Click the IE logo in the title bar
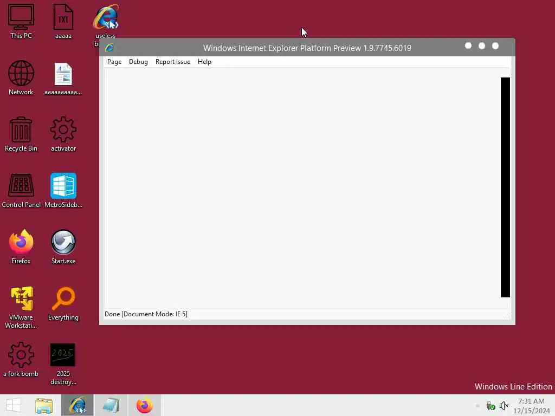555x416 pixels. tap(109, 48)
